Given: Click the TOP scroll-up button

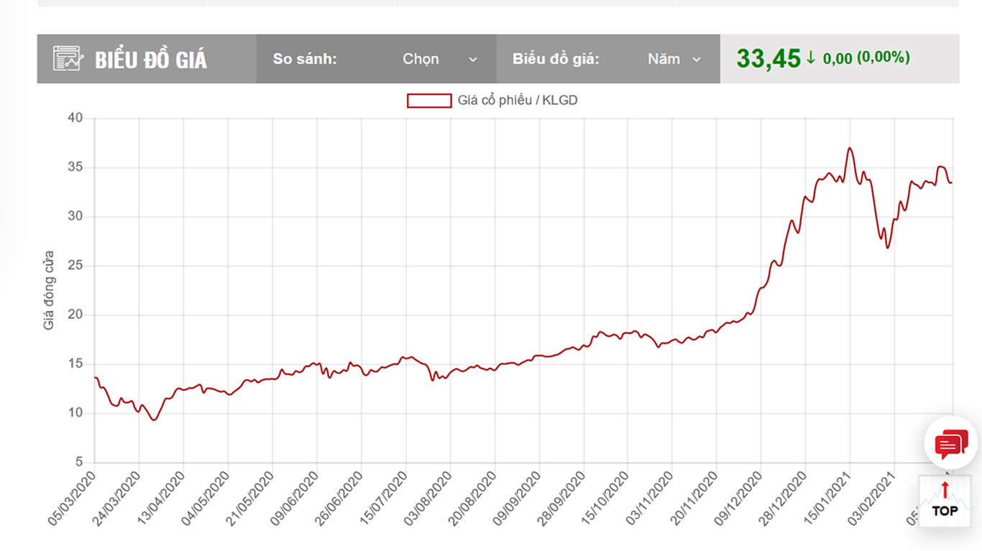Looking at the screenshot, I should [x=945, y=501].
